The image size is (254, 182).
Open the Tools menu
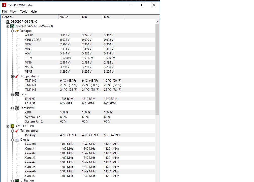[23, 12]
